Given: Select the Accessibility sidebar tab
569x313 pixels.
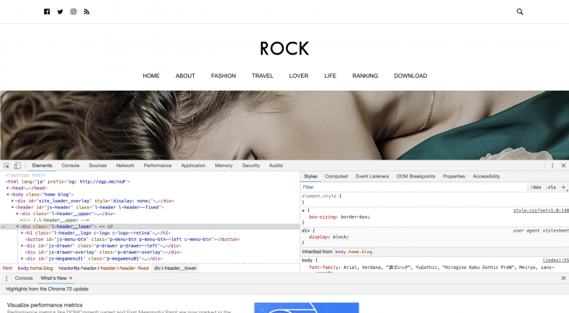Looking at the screenshot, I should 486,176.
